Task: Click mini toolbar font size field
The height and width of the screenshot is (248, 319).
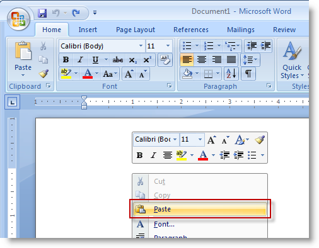Action: (192, 139)
